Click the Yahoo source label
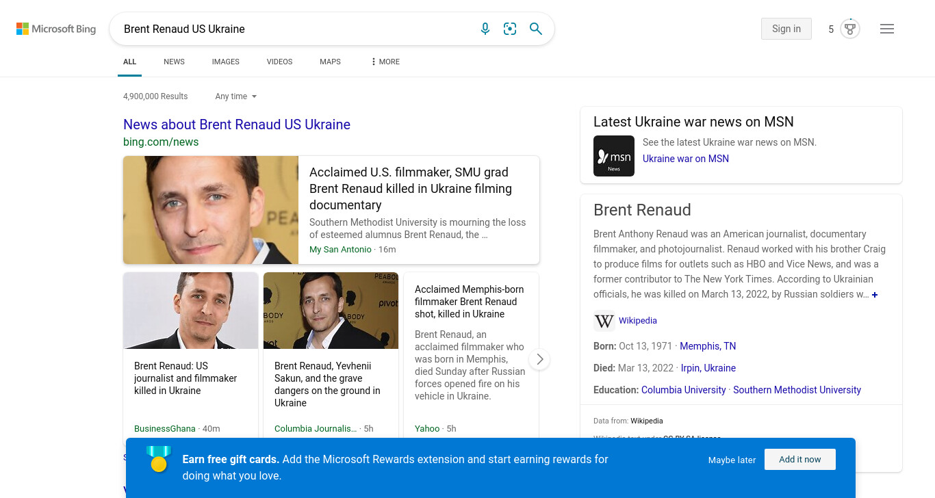Screen dimensions: 935x498 click(427, 429)
